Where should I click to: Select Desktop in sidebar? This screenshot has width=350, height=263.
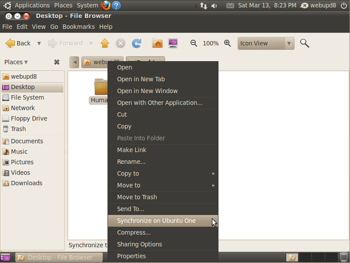click(x=32, y=87)
